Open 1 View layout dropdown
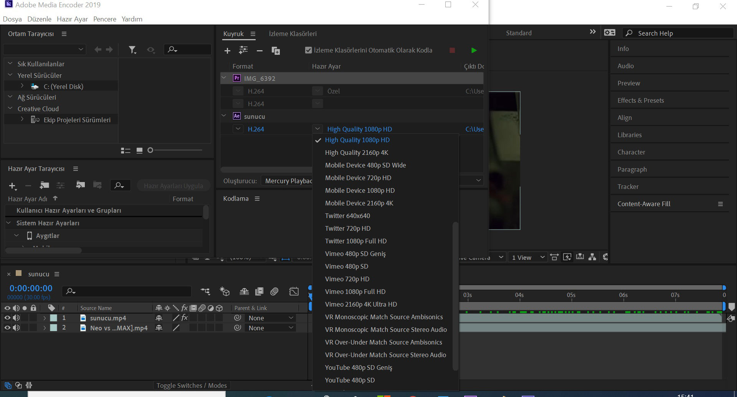This screenshot has height=397, width=737. [528, 258]
